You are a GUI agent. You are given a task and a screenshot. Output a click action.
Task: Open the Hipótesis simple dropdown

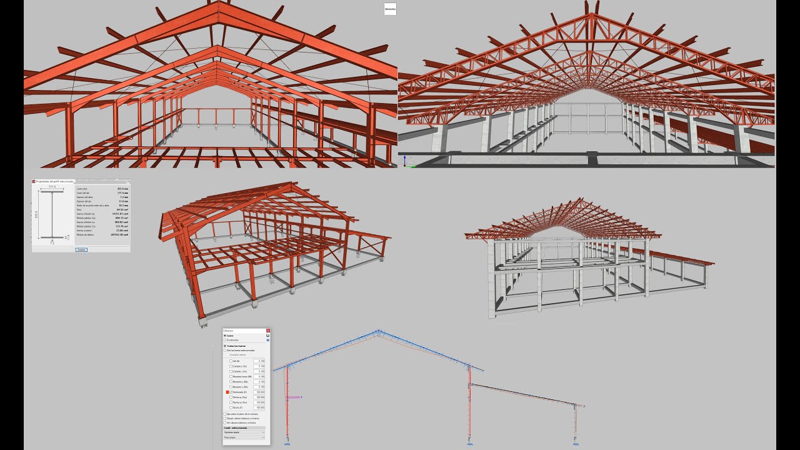pos(244,432)
